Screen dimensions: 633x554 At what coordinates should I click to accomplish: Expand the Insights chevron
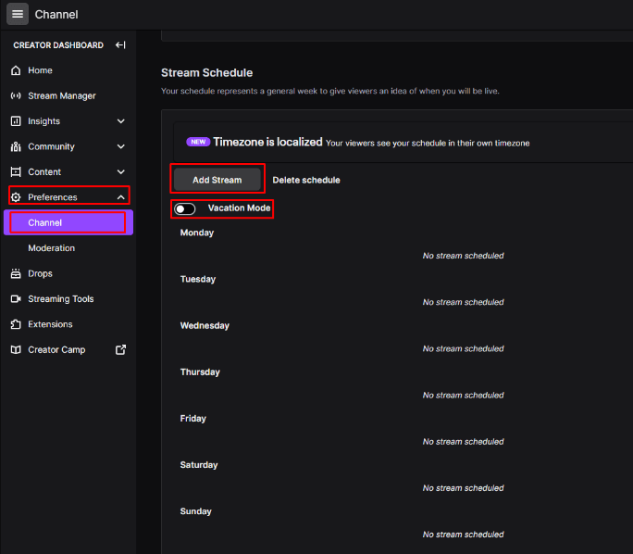click(x=120, y=121)
